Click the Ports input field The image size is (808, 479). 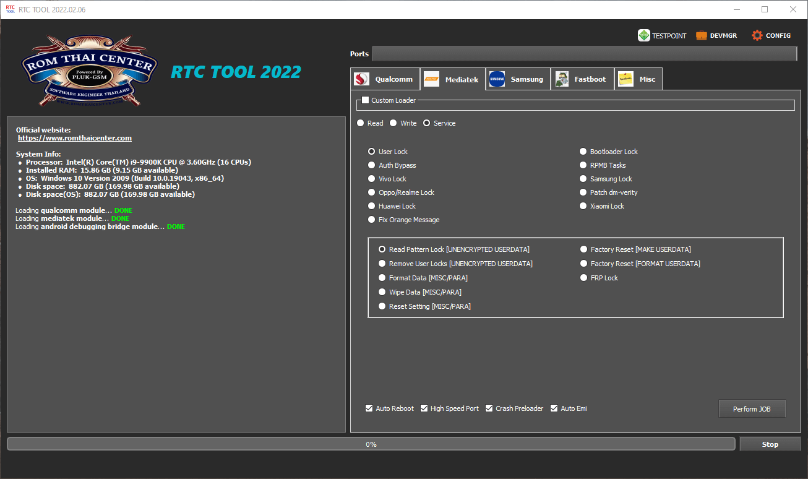point(585,53)
